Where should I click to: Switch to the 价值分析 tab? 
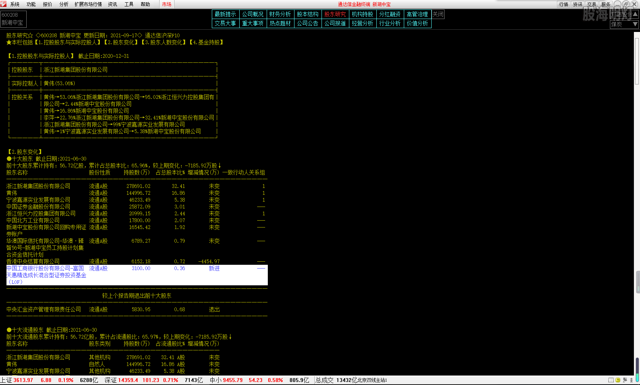(x=418, y=23)
